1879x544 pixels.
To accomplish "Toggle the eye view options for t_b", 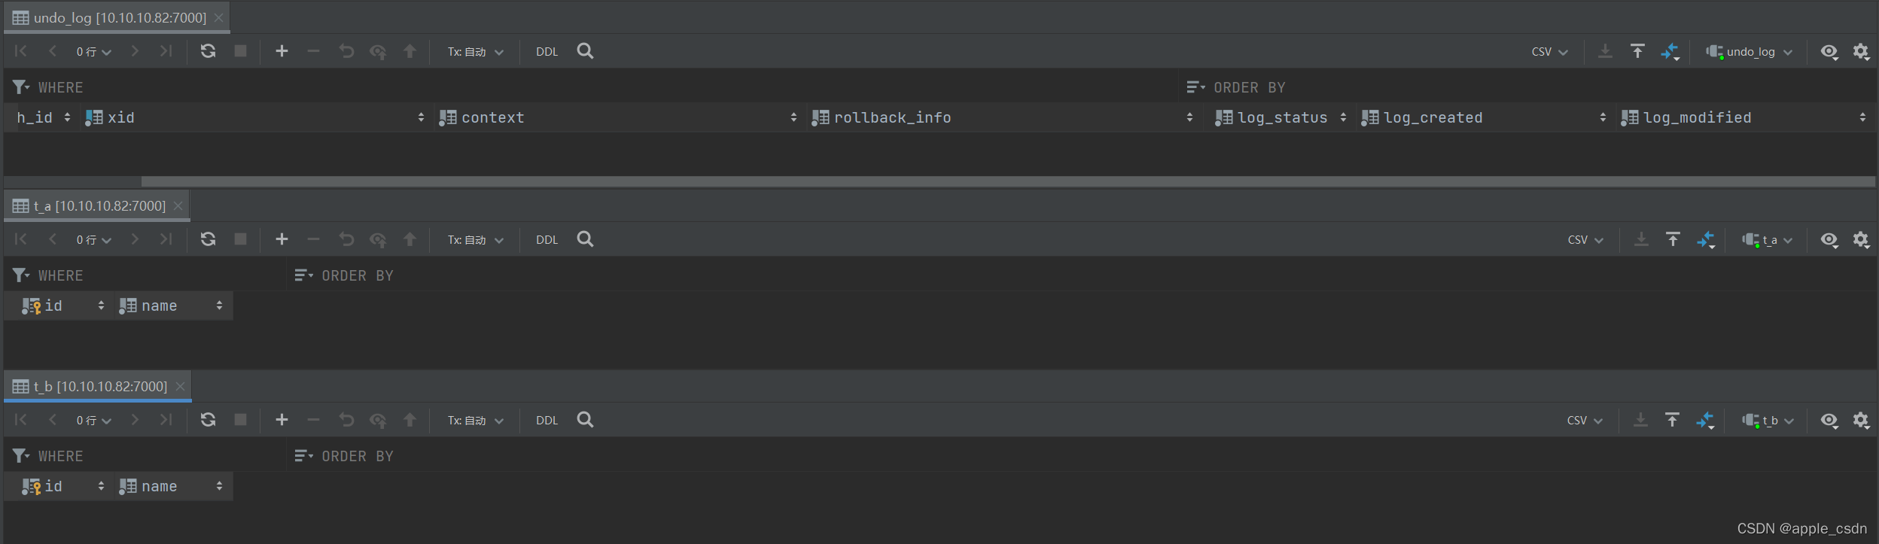I will click(1829, 420).
